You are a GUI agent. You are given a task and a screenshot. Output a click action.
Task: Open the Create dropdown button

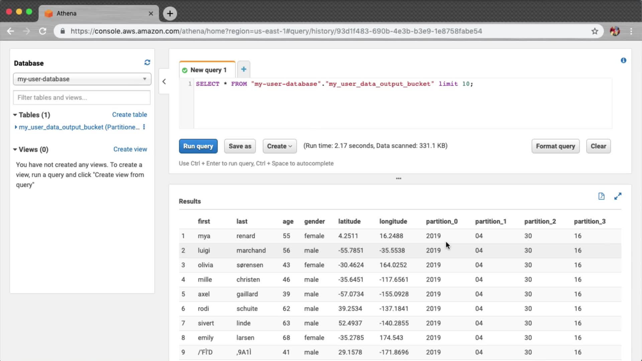[280, 146]
